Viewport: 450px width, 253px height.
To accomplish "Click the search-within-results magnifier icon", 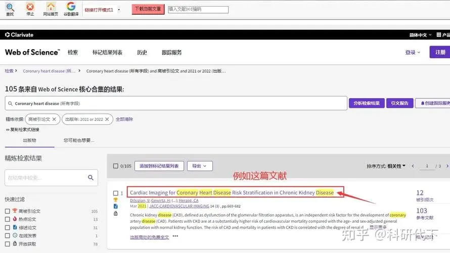I will [x=91, y=178].
